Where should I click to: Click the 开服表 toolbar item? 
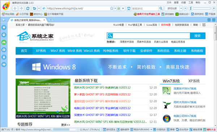coord(210,14)
